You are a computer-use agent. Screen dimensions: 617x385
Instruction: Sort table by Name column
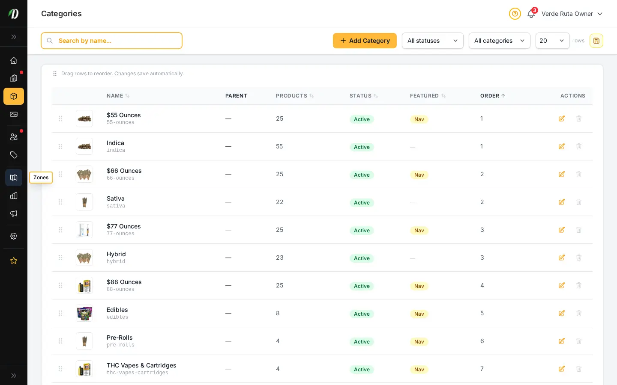point(118,96)
